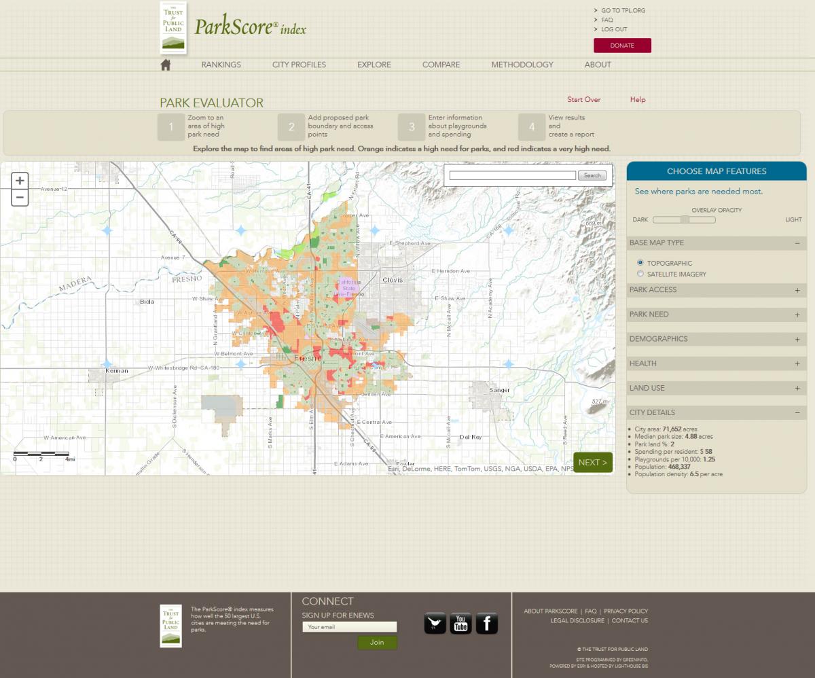This screenshot has height=678, width=815.
Task: Open the About menu item
Action: pyautogui.click(x=598, y=65)
